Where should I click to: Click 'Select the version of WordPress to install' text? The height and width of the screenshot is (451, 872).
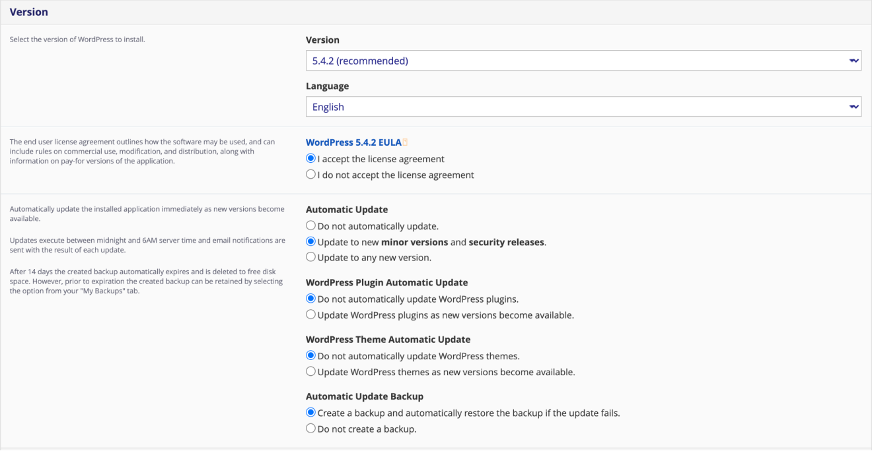click(x=77, y=40)
